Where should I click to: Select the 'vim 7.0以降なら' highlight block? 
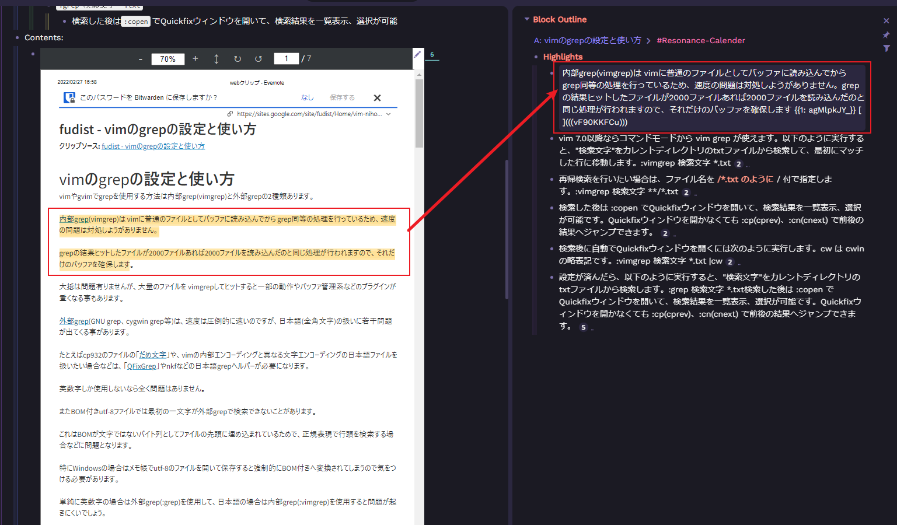pos(711,150)
